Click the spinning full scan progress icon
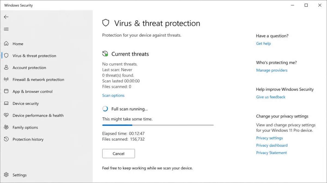Image resolution: width=327 pixels, height=183 pixels. point(105,109)
